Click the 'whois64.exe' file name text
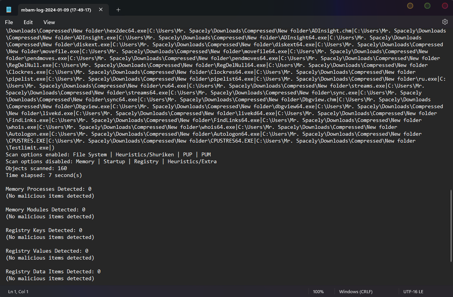This screenshot has height=297, width=453. point(218,127)
